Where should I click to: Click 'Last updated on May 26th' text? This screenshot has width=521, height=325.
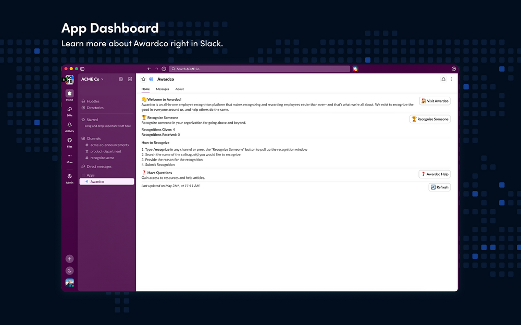point(170,186)
